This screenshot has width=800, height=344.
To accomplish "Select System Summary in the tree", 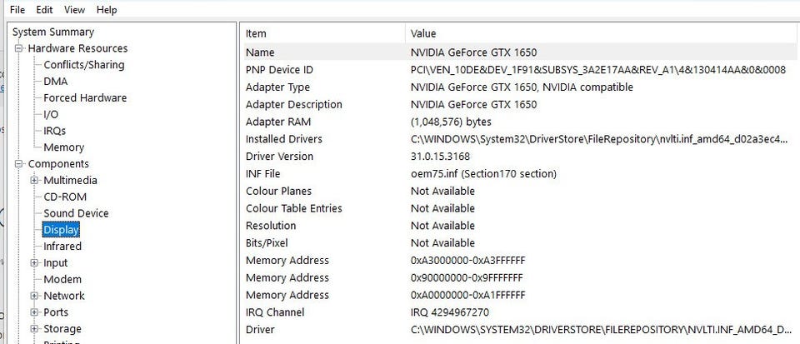I will tap(53, 32).
